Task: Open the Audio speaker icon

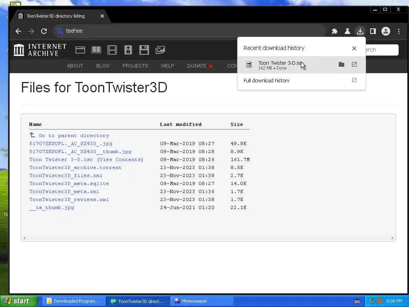Action: (x=128, y=50)
